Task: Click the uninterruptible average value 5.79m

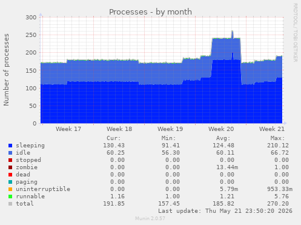Action: [229, 189]
